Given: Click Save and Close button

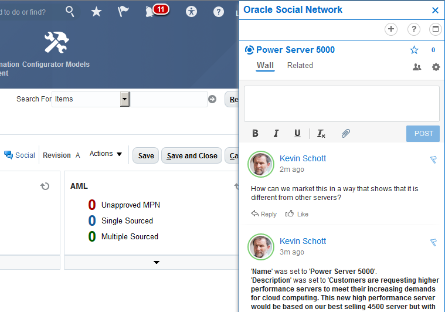Looking at the screenshot, I should pyautogui.click(x=192, y=155).
